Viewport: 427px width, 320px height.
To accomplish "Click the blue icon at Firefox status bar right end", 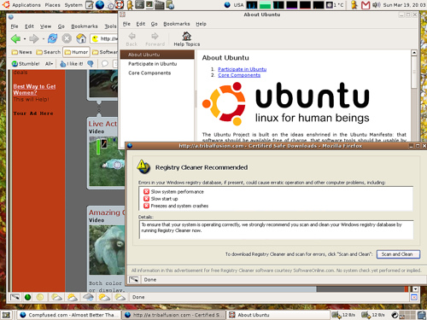I will point(413,297).
